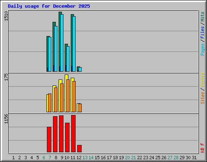207x162 pixels.
Task: Select green weekend day 27 label
Action: click(x=170, y=158)
